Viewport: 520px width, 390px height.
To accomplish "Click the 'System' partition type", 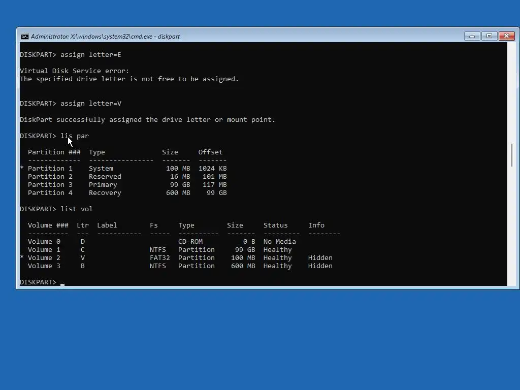I will coord(101,168).
